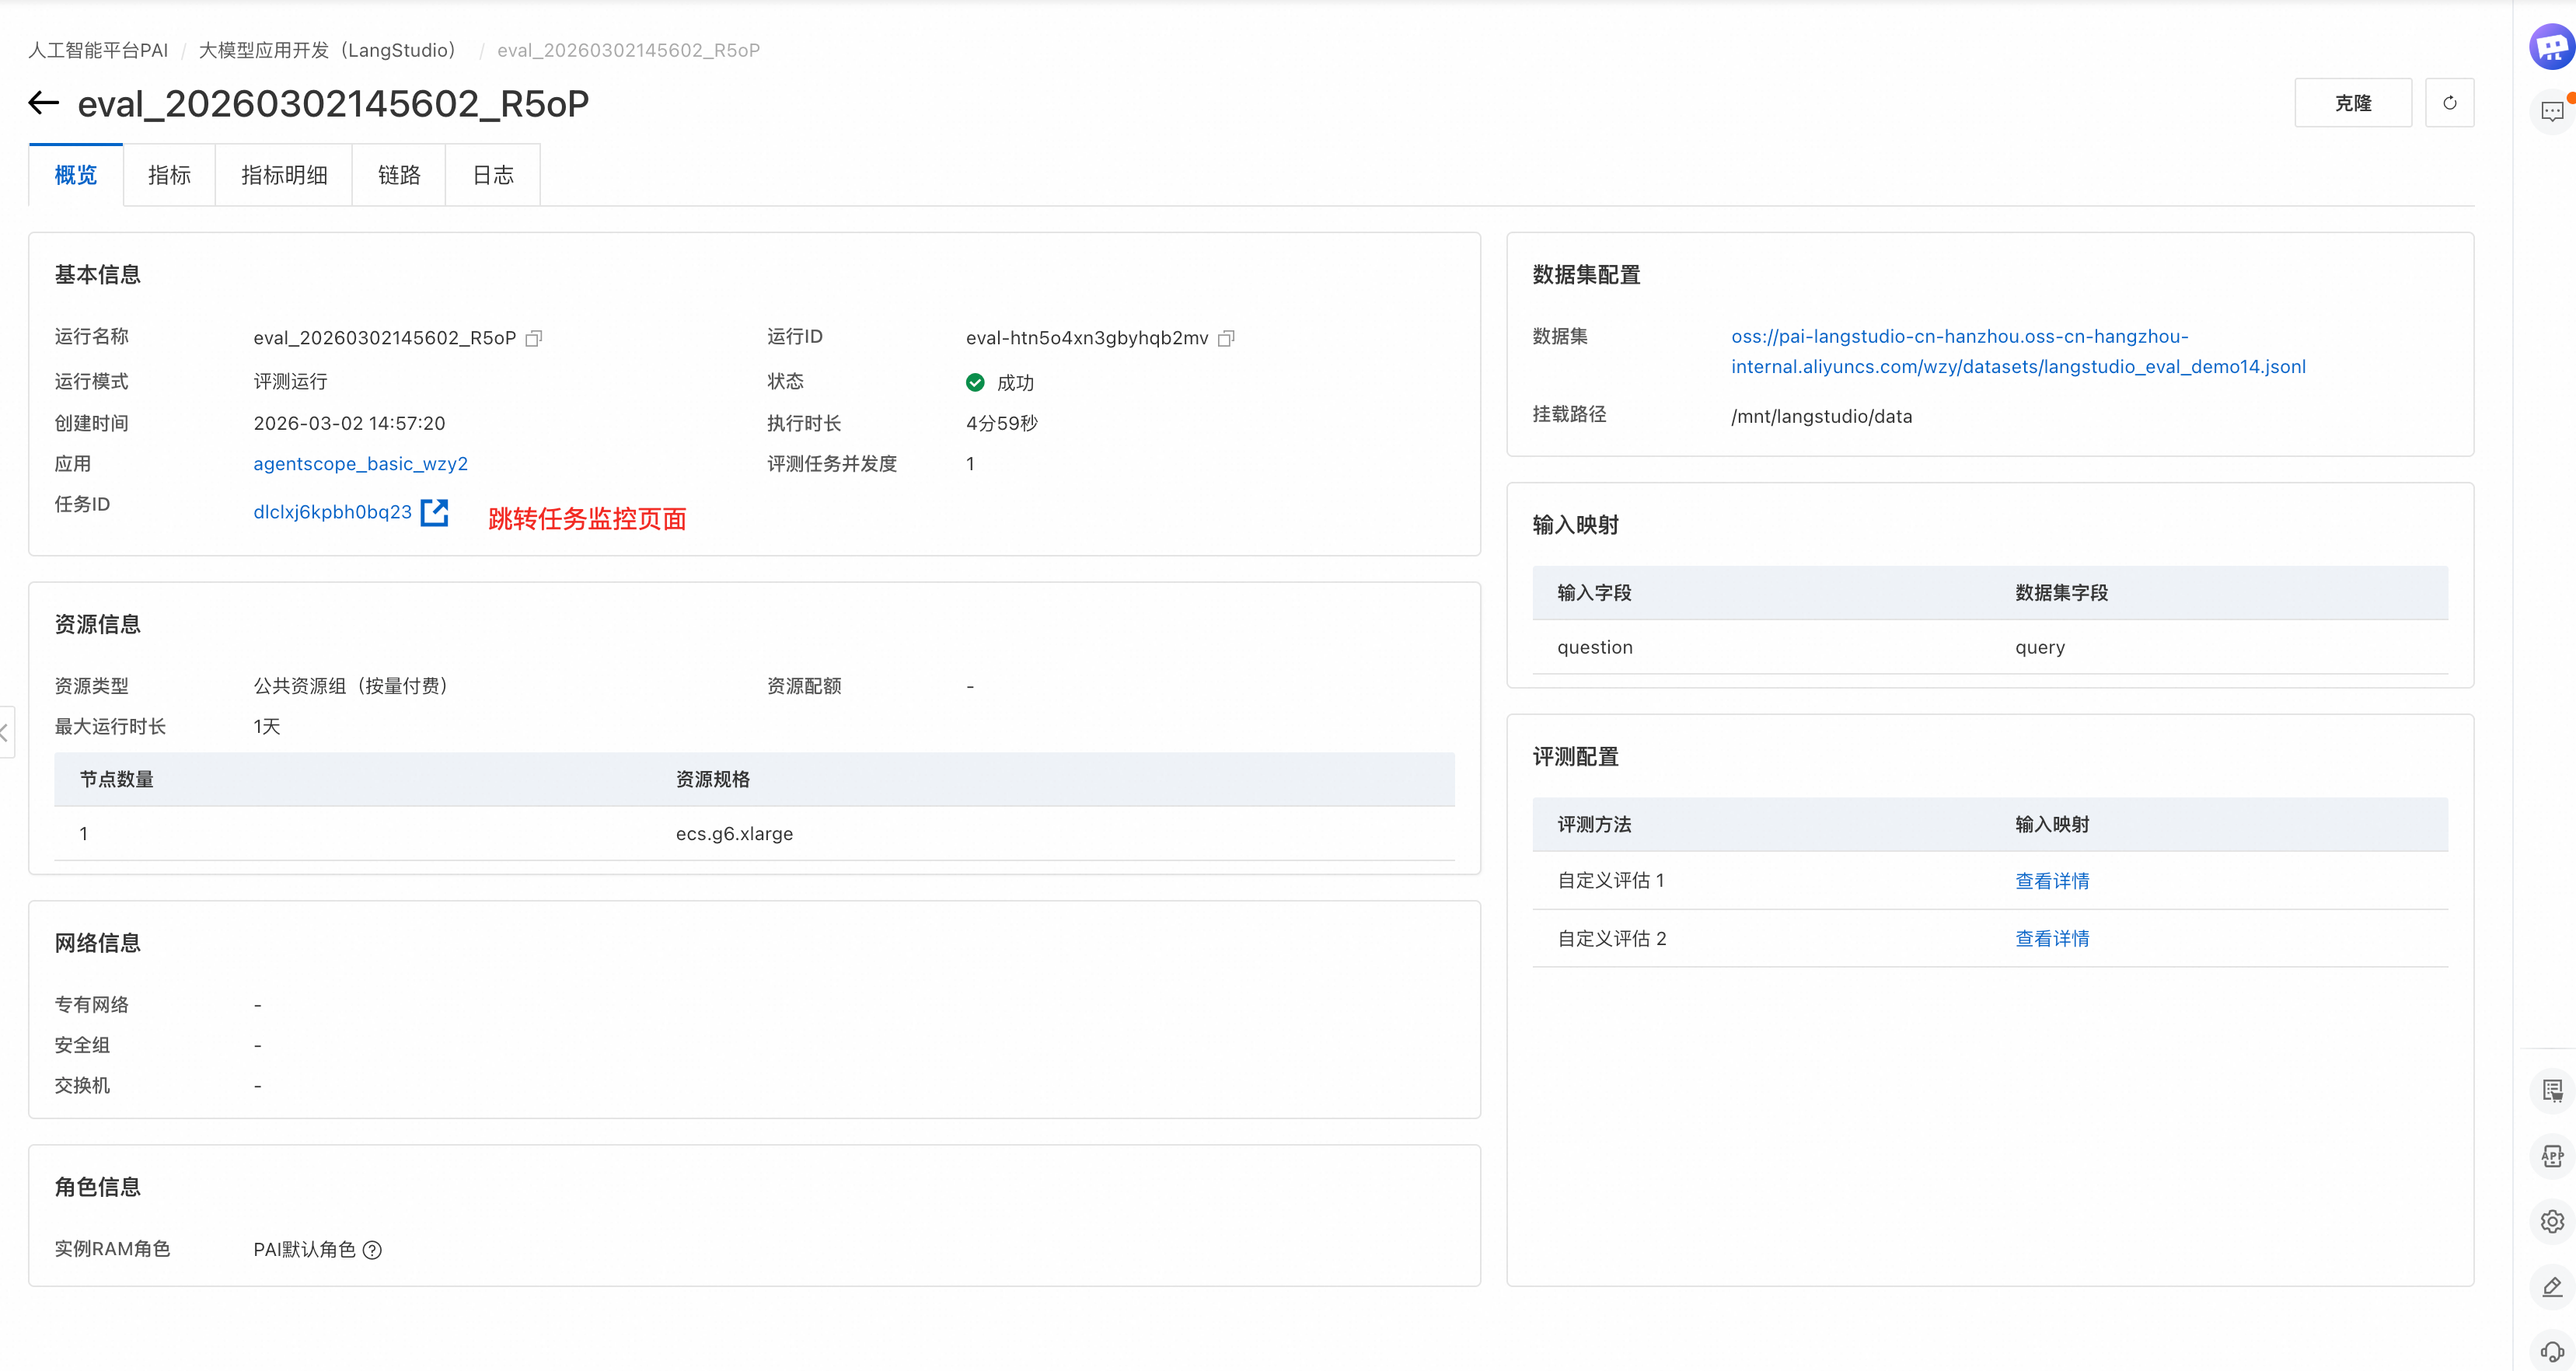Viewport: 2576px width, 1371px height.
Task: Open the chat messages icon in sidebar
Action: tap(2551, 111)
